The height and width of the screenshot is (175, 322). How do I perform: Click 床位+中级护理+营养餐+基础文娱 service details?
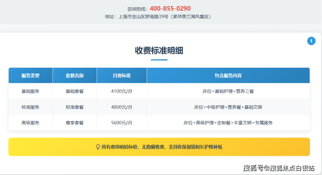pyautogui.click(x=228, y=107)
